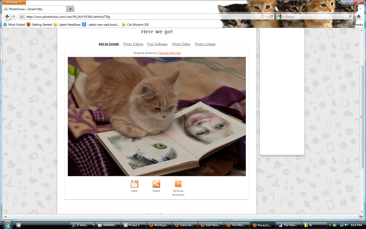Open the bookmark star history dropdown arrow

[267, 17]
